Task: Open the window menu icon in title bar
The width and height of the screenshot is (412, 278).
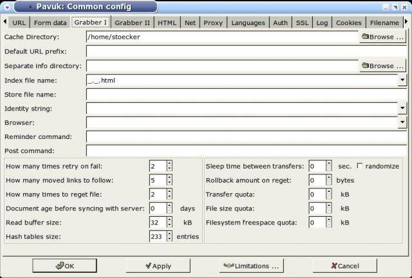Action: pos(7,7)
